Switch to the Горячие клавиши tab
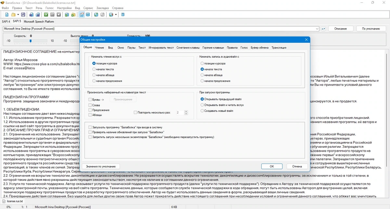This screenshot has width=390, height=209. [213, 48]
